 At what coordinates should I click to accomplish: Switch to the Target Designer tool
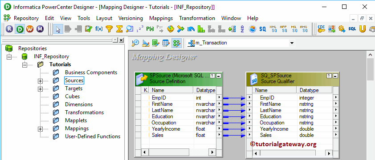click(146, 43)
